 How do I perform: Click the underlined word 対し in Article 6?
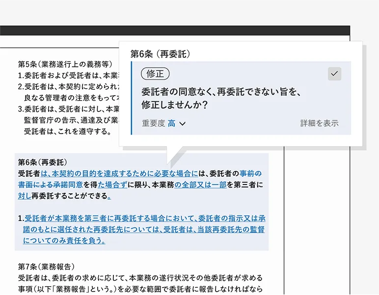click(25, 196)
